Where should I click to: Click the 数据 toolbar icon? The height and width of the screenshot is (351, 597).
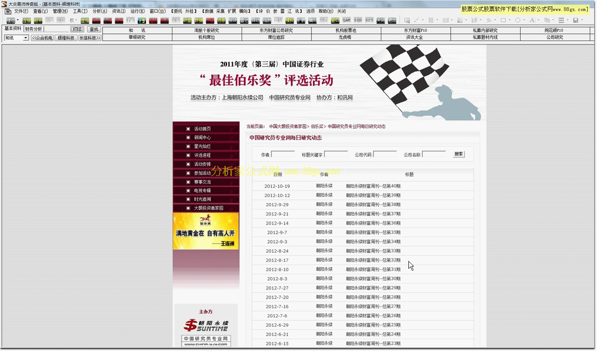click(x=199, y=20)
